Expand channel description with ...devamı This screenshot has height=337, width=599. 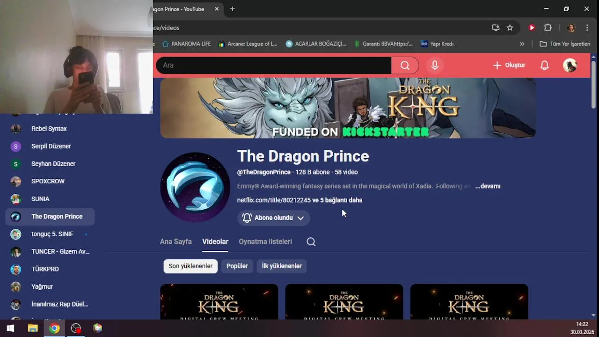pyautogui.click(x=488, y=186)
